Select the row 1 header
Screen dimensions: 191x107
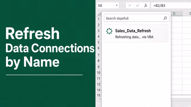click(x=98, y=19)
